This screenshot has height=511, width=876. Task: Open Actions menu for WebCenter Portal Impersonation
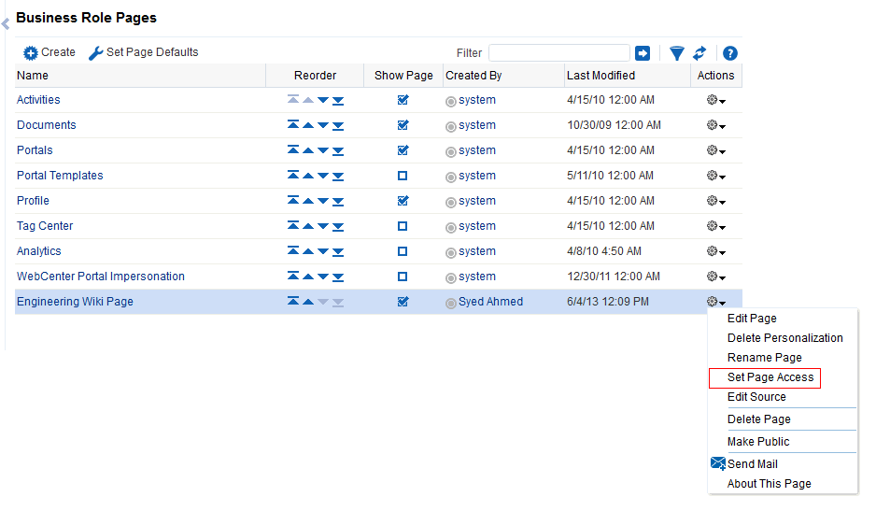click(x=715, y=277)
